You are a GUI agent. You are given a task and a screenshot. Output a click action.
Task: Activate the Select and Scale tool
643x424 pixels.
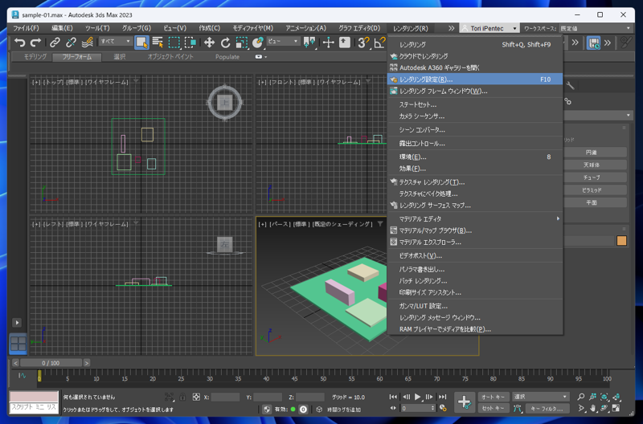click(242, 43)
